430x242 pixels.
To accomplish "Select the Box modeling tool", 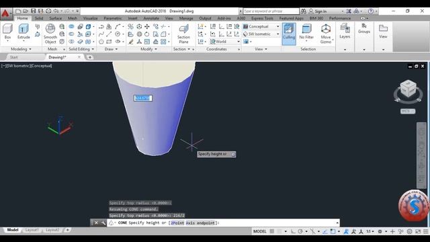I will [x=7, y=32].
